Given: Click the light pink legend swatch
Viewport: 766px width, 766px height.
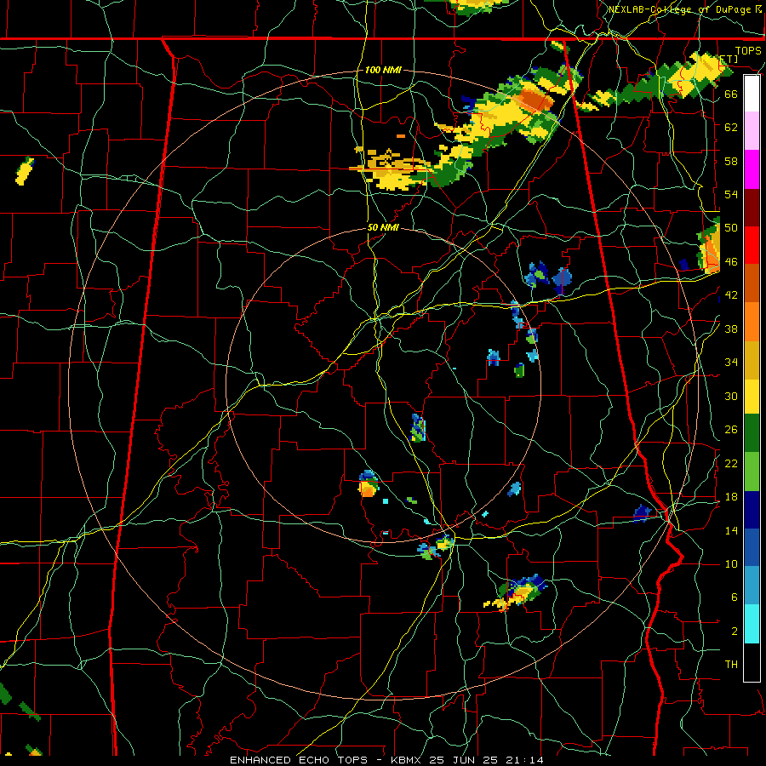Looking at the screenshot, I should (752, 131).
